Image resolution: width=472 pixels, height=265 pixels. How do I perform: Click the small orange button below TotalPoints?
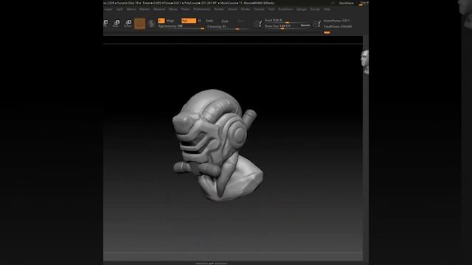327,32
